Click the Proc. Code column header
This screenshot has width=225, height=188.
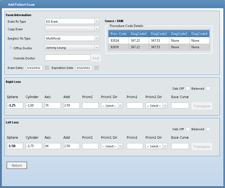(119, 34)
